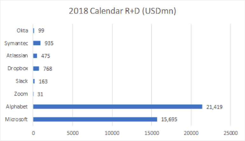This screenshot has height=141, width=245.
Task: Select the Microsoft category label
Action: click(x=18, y=119)
